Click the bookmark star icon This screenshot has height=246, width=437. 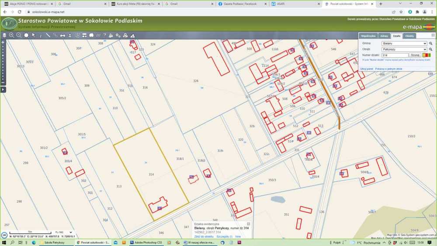(401, 12)
